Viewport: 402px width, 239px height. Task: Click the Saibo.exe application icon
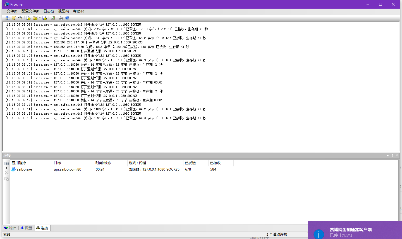click(14, 169)
